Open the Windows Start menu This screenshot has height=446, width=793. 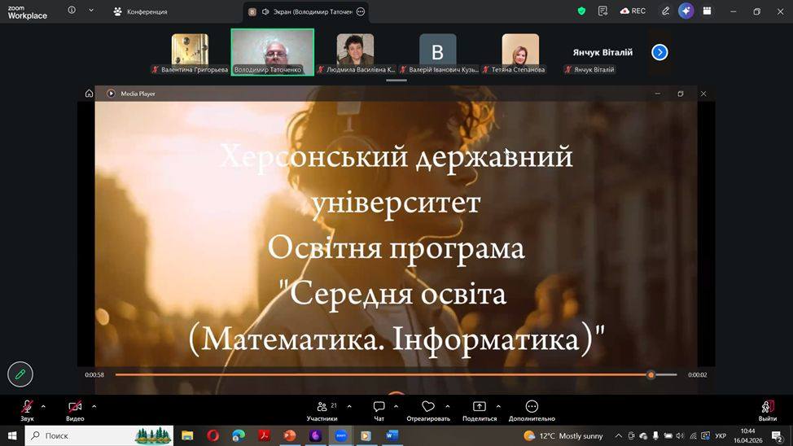12,435
